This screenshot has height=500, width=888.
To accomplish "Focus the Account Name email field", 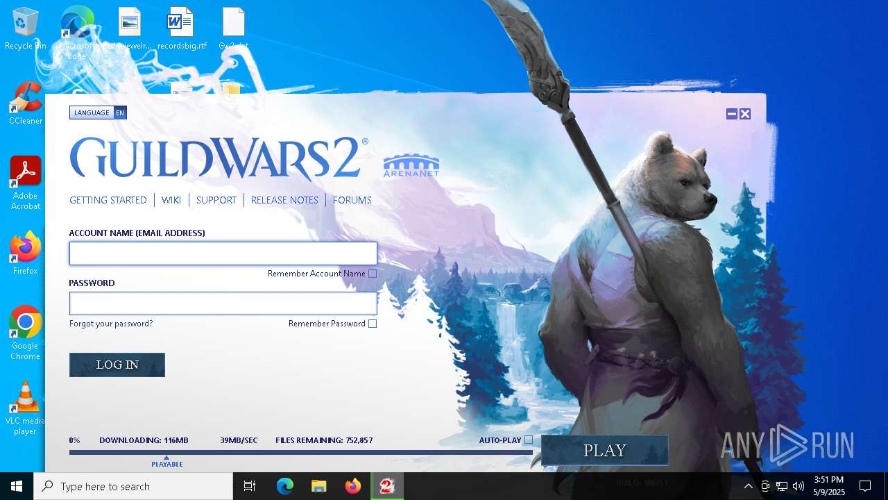I will [x=223, y=253].
